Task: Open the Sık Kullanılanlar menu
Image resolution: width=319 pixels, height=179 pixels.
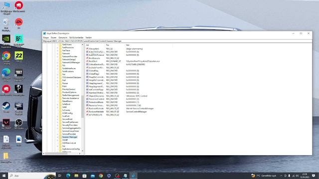Action: [x=76, y=38]
